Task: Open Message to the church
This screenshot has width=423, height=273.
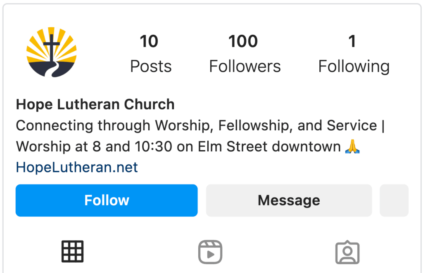Action: (x=289, y=200)
